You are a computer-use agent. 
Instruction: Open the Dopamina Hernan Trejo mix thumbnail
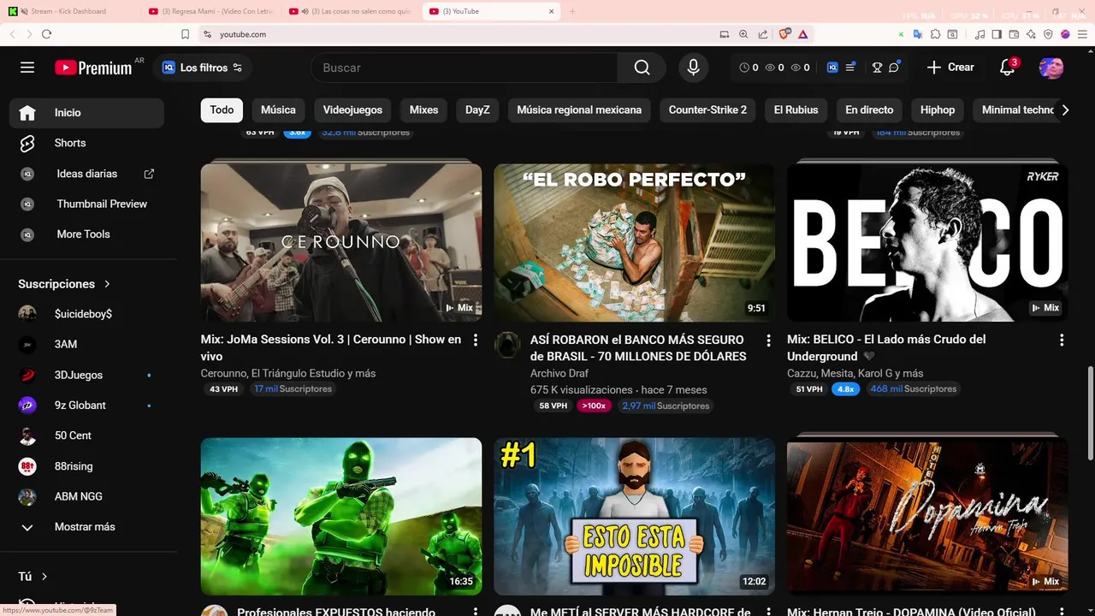927,516
